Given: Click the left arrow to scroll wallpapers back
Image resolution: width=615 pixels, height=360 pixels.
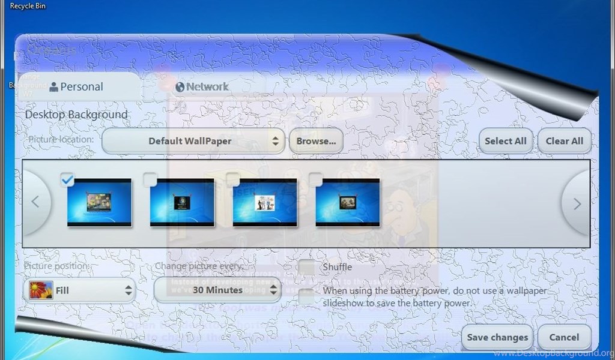Looking at the screenshot, I should click(x=35, y=203).
